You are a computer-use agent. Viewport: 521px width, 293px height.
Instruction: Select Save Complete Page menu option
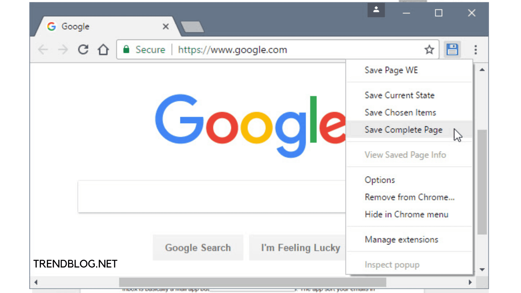pyautogui.click(x=404, y=129)
